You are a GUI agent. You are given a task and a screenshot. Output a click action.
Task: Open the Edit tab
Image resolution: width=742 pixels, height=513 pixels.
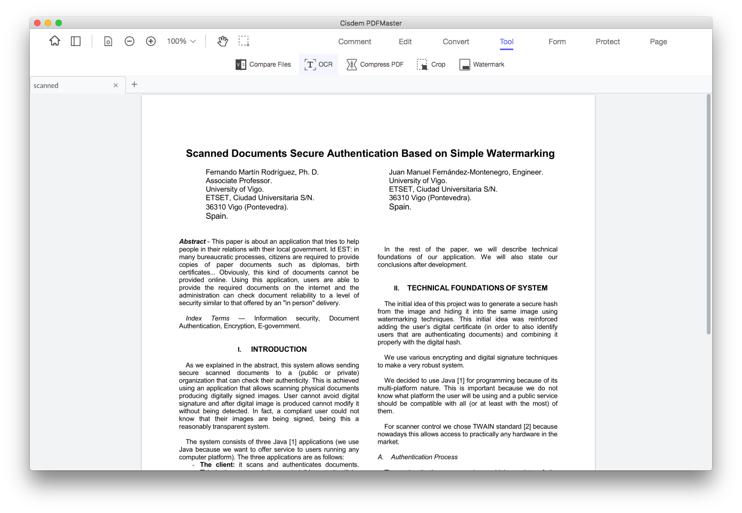[x=405, y=41]
